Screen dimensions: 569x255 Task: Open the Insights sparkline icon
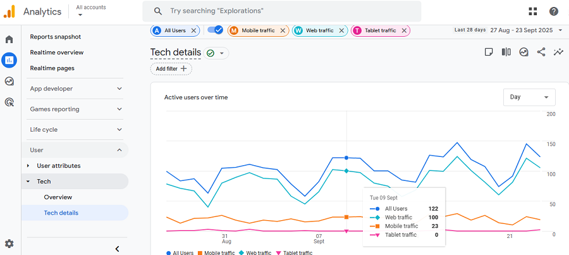click(x=558, y=53)
